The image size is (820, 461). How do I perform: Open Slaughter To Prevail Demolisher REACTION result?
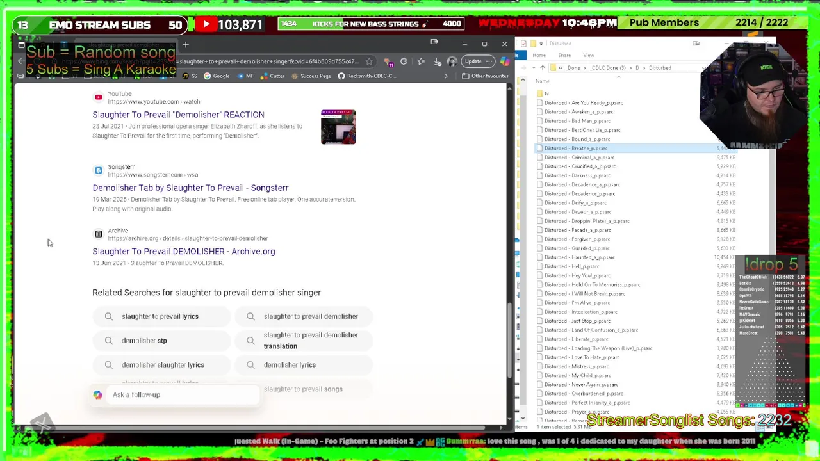178,115
